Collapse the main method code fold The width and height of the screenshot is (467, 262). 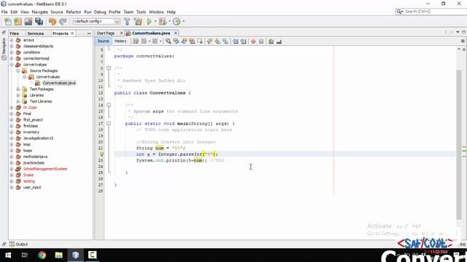click(x=109, y=124)
